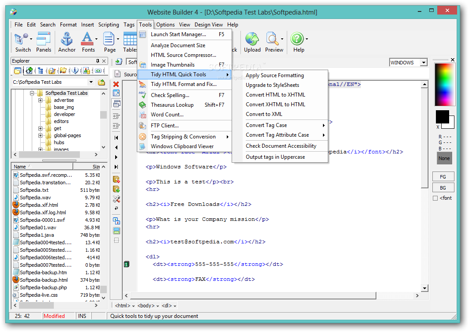Select Word Count... menu entry
The height and width of the screenshot is (332, 469).
(184, 115)
